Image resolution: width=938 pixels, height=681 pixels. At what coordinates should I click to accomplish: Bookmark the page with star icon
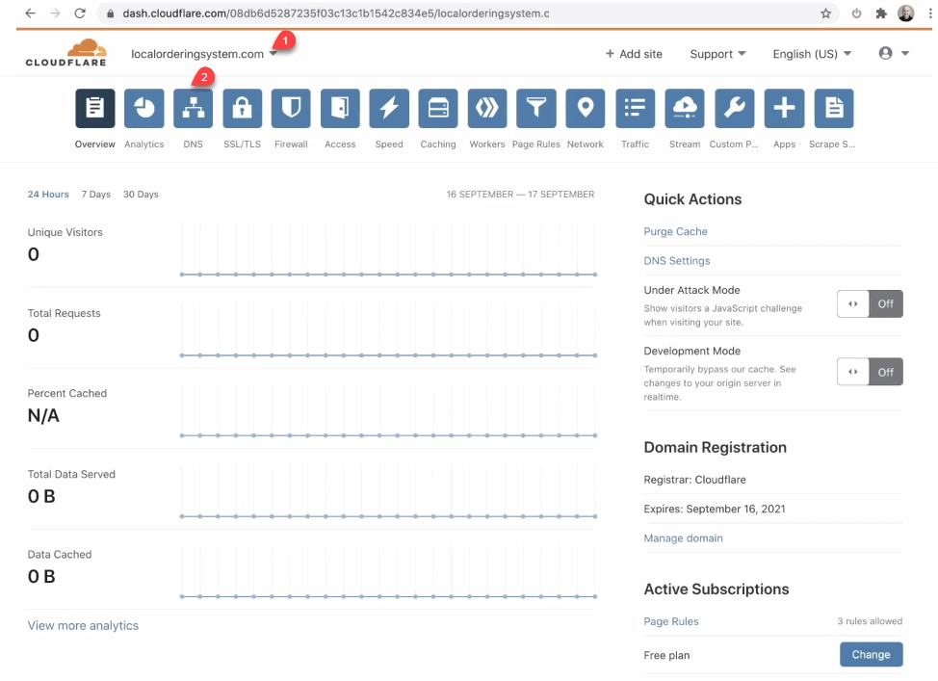[x=825, y=13]
